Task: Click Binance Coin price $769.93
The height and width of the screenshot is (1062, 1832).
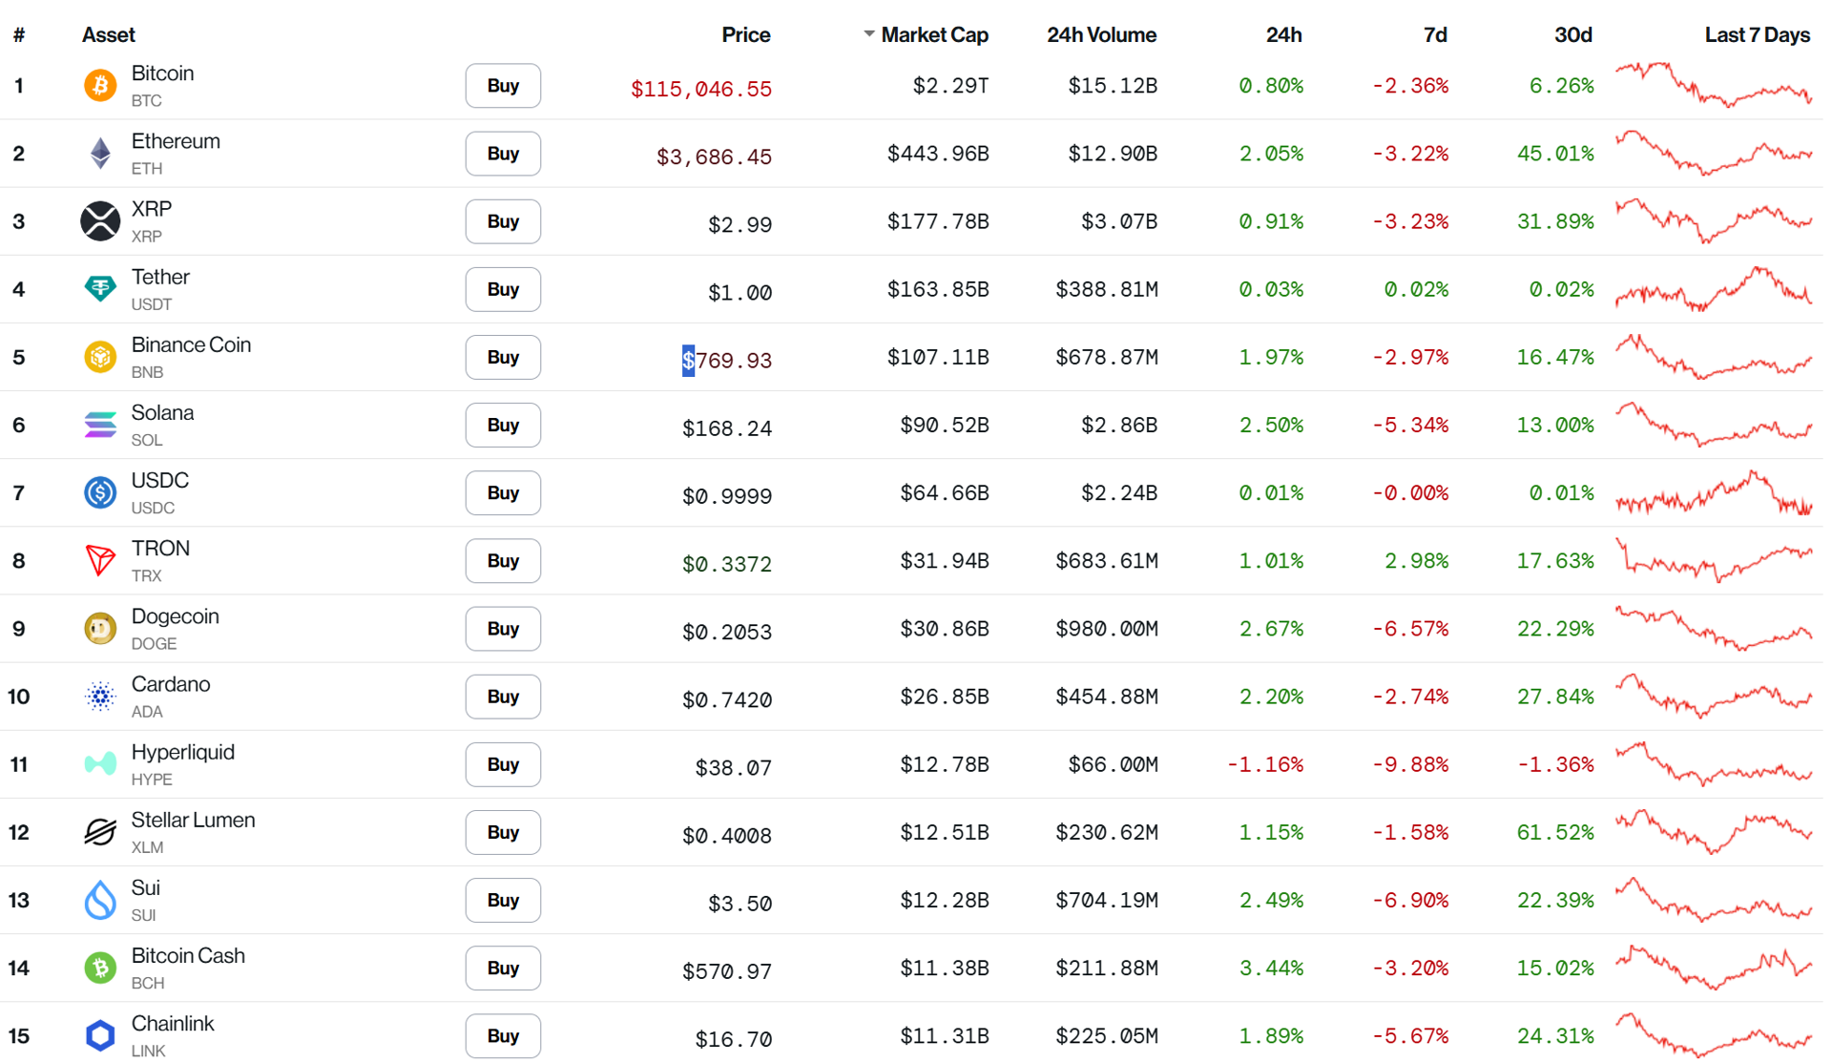Action: pos(727,360)
